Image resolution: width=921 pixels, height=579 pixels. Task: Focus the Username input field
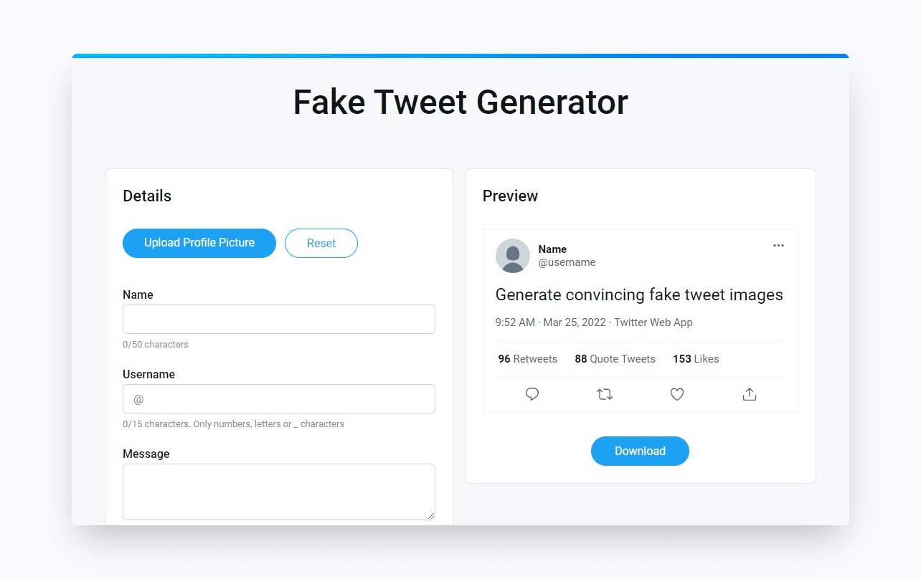[x=279, y=398]
